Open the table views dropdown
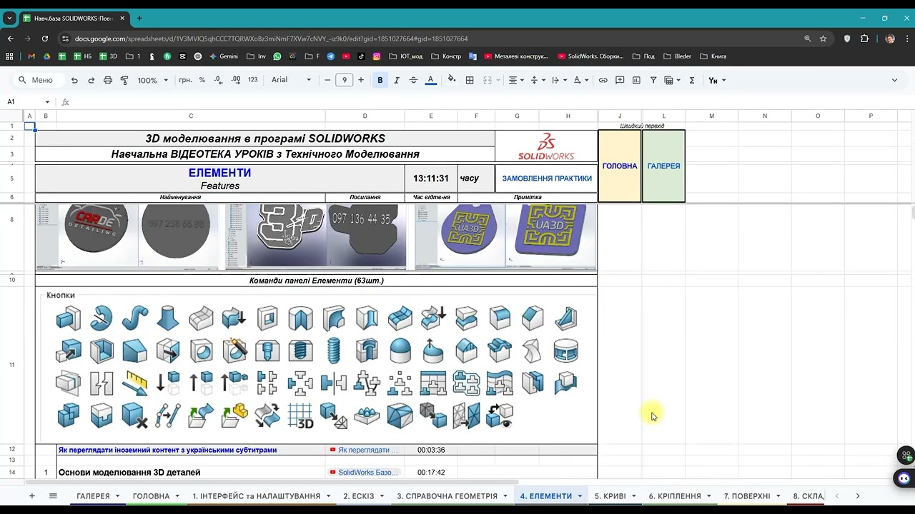Image resolution: width=915 pixels, height=514 pixels. (x=672, y=81)
